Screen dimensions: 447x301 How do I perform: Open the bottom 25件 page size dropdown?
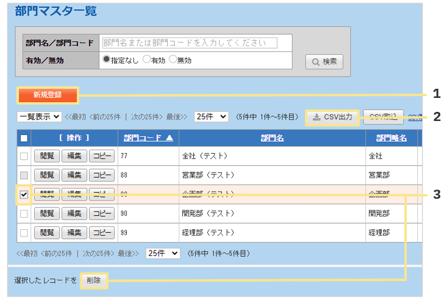(x=163, y=253)
